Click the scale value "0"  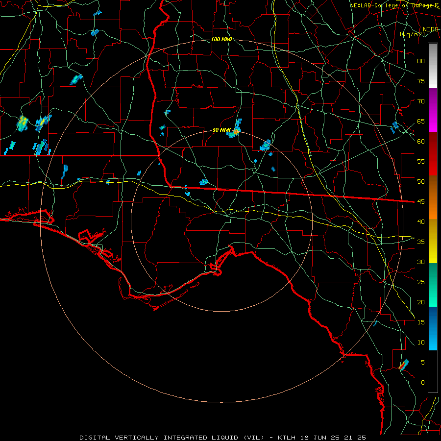(423, 383)
